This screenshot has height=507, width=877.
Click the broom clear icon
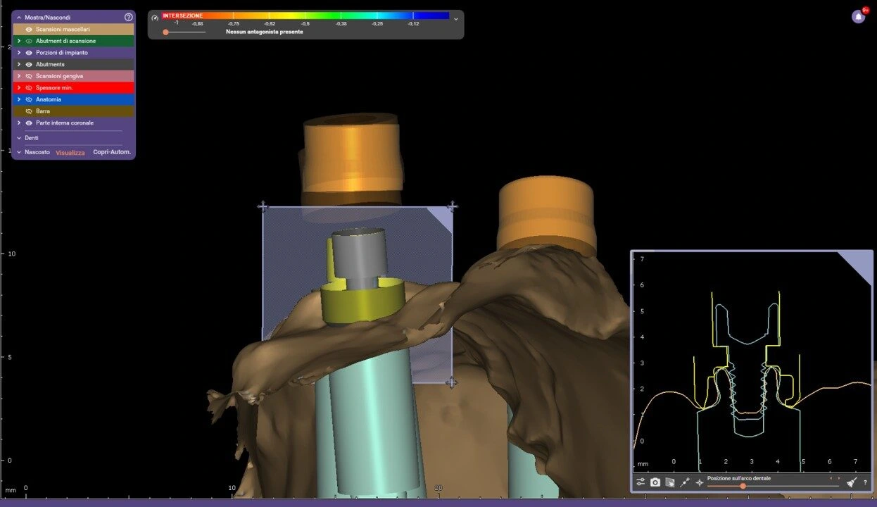pyautogui.click(x=852, y=482)
